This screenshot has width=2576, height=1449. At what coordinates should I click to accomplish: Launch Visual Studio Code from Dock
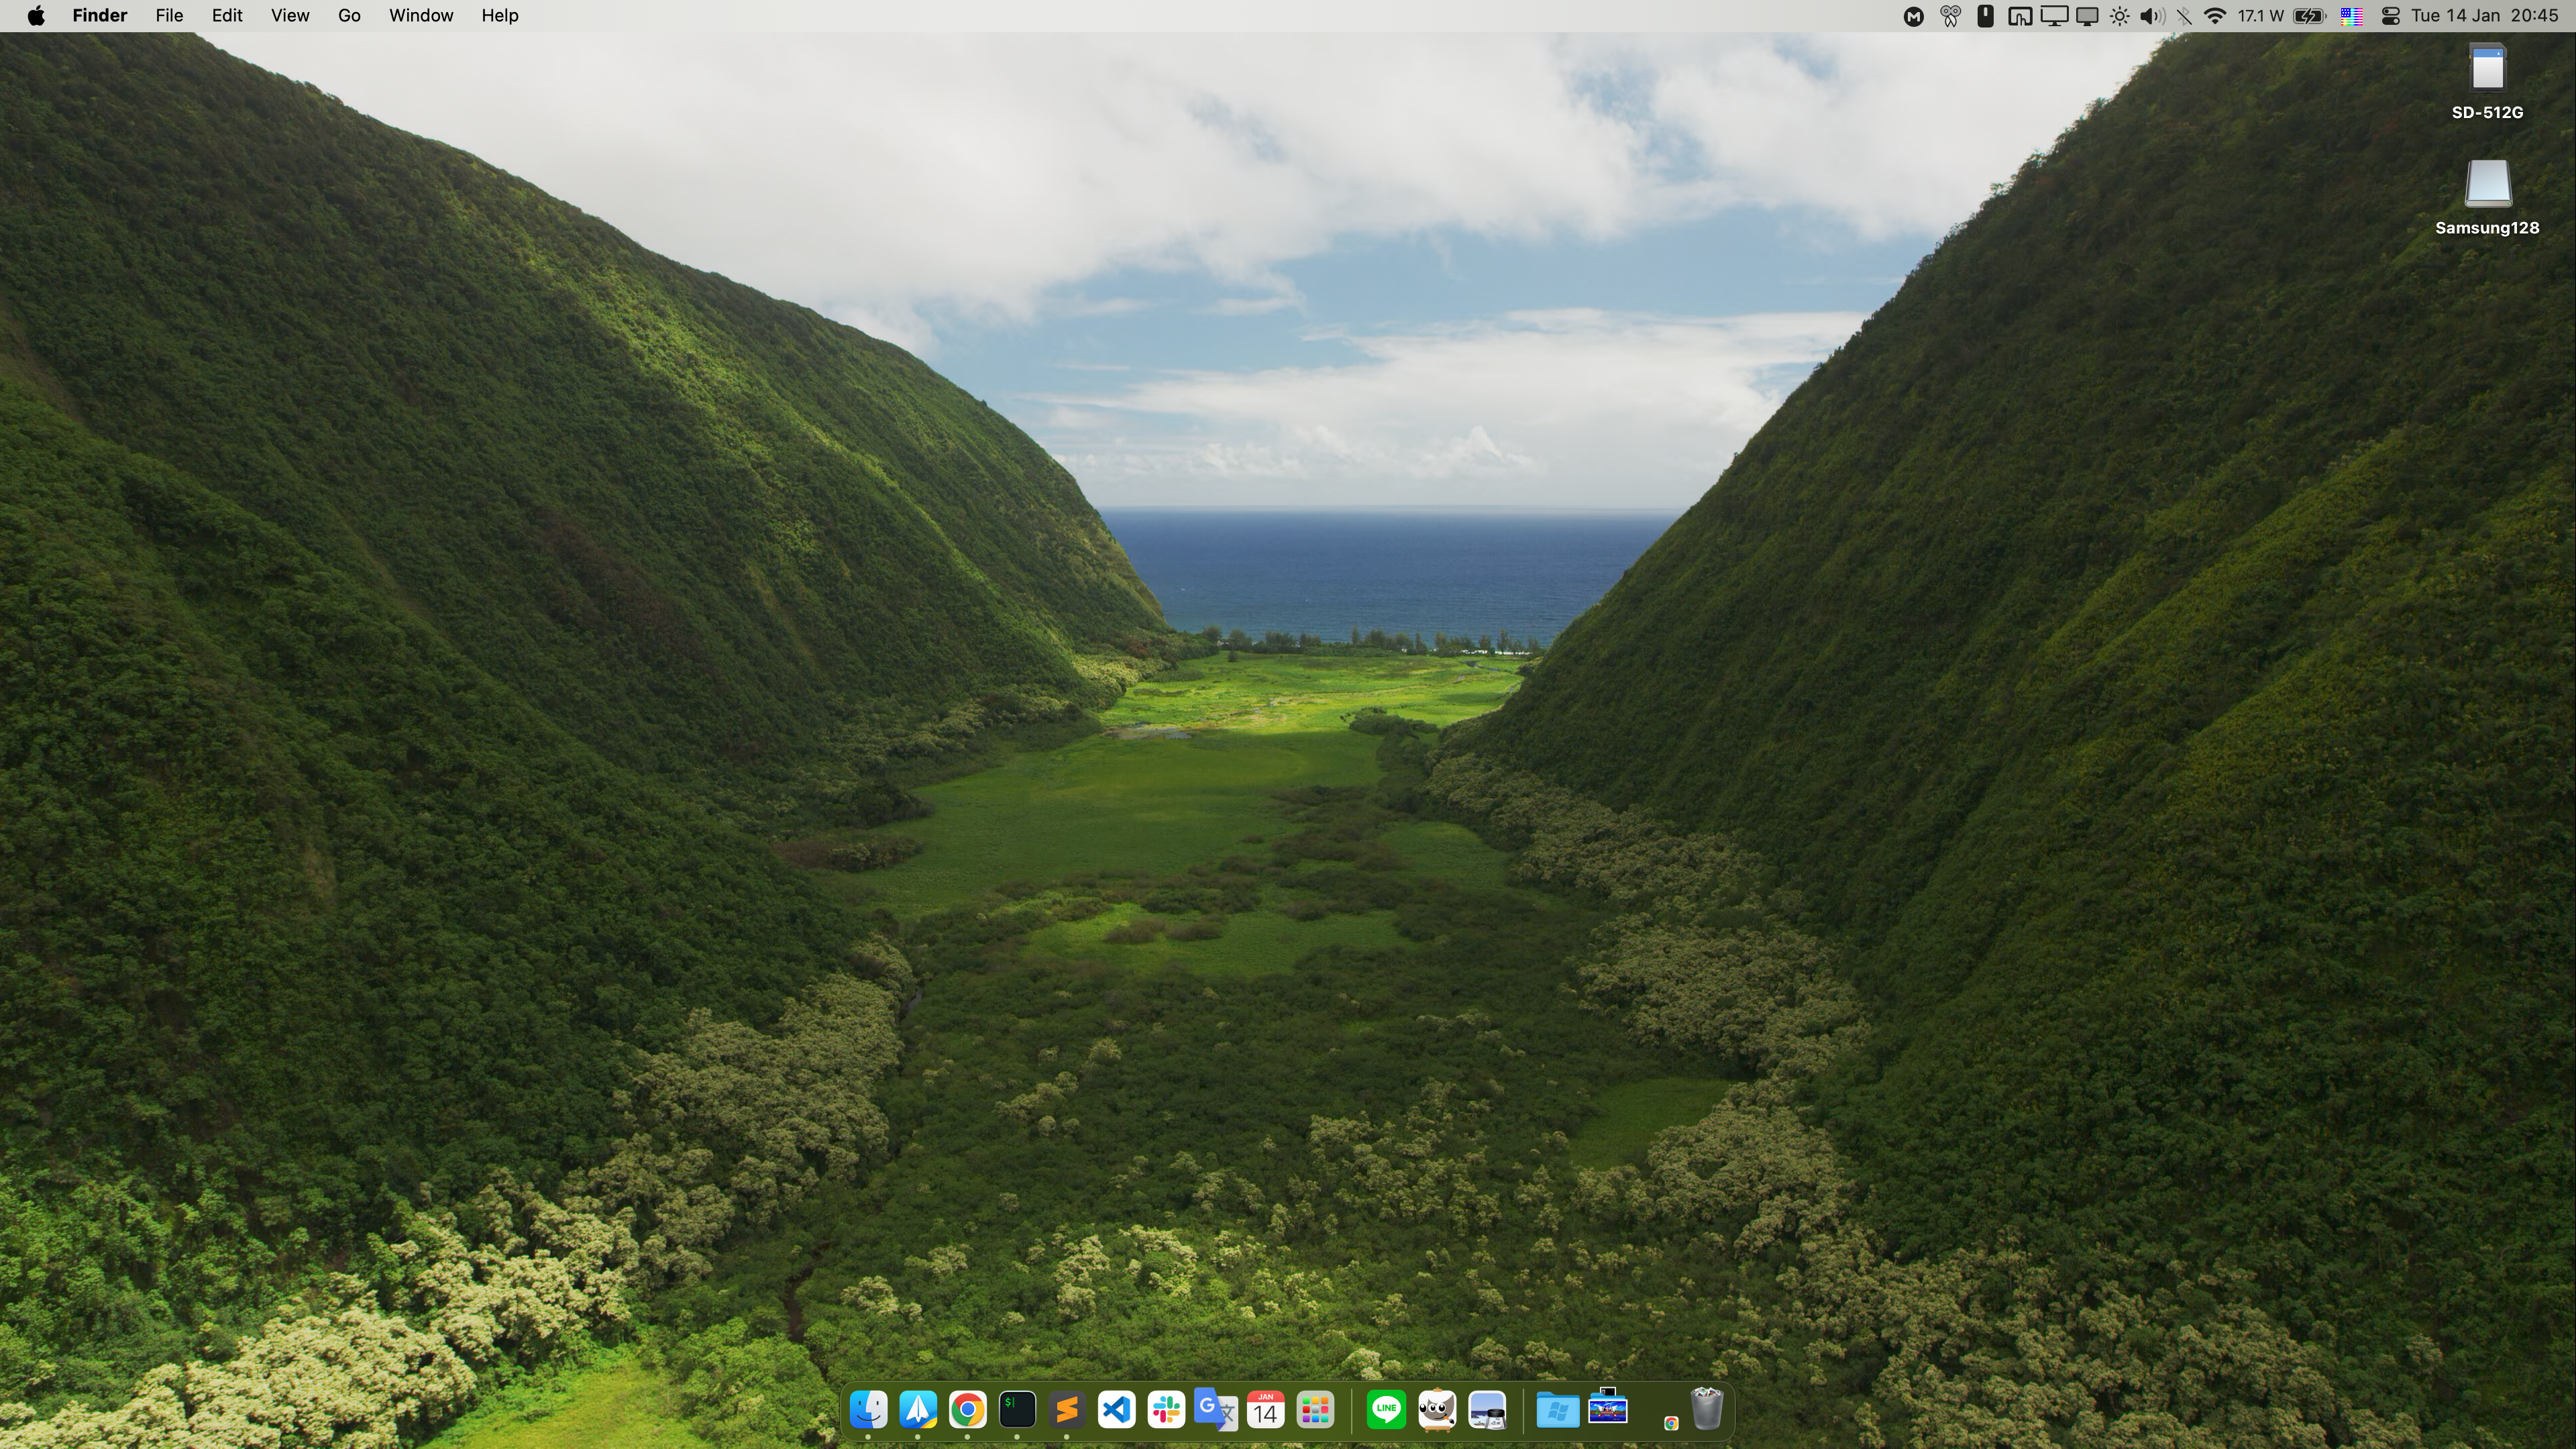pos(1116,1410)
